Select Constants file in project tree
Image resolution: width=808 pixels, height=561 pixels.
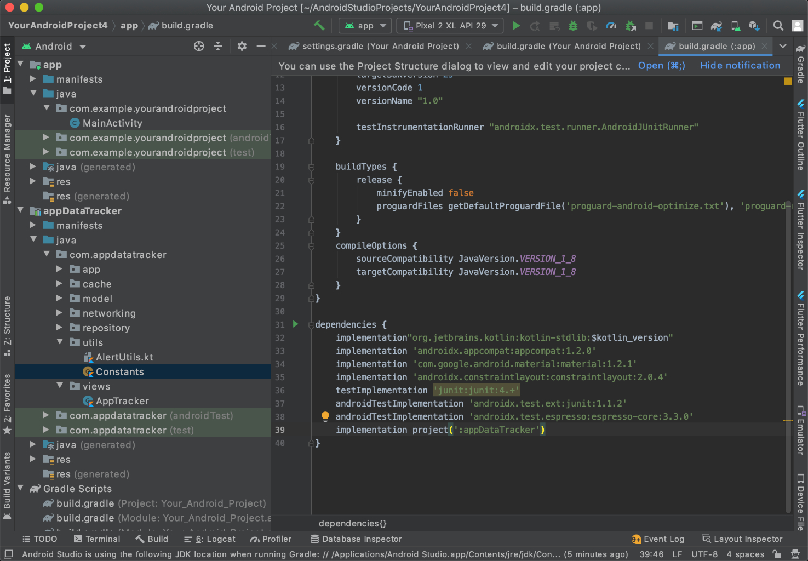tap(142, 371)
